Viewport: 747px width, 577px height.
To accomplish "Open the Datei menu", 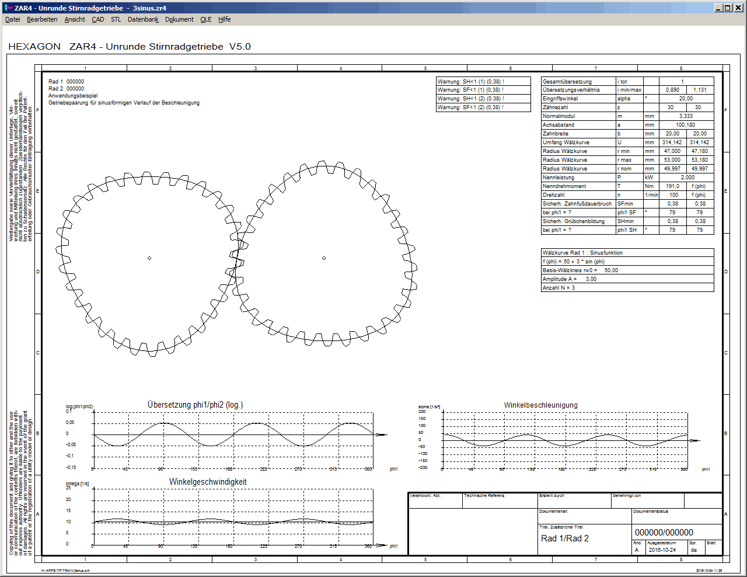I will pyautogui.click(x=12, y=19).
